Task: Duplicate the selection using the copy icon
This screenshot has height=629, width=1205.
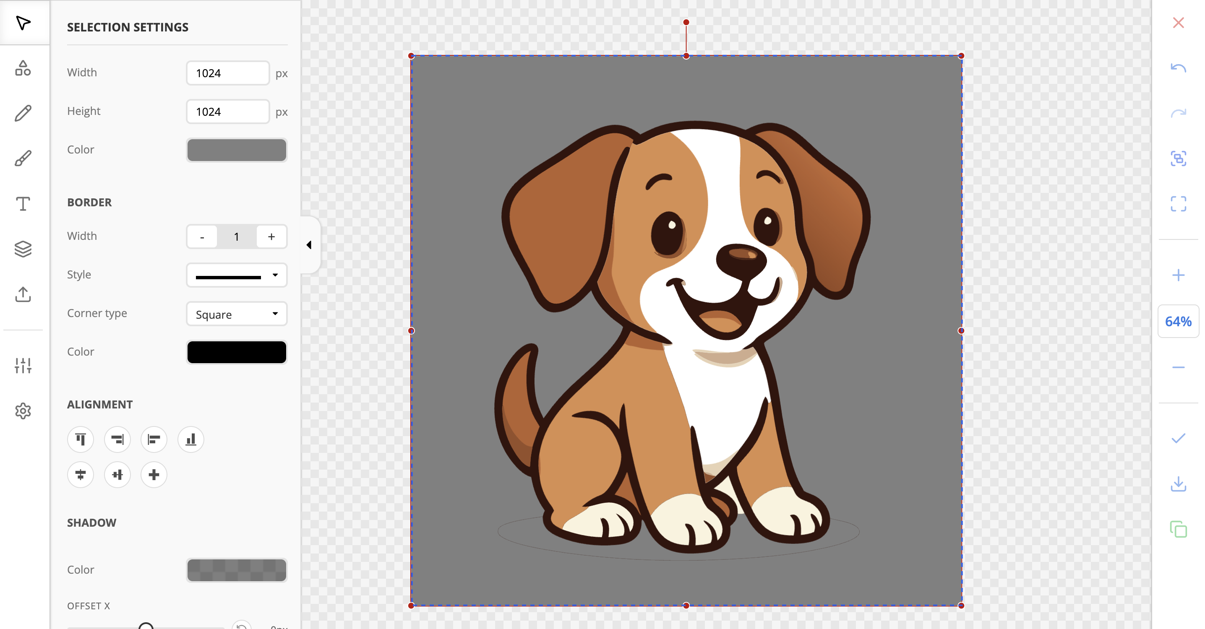Action: coord(1178,529)
